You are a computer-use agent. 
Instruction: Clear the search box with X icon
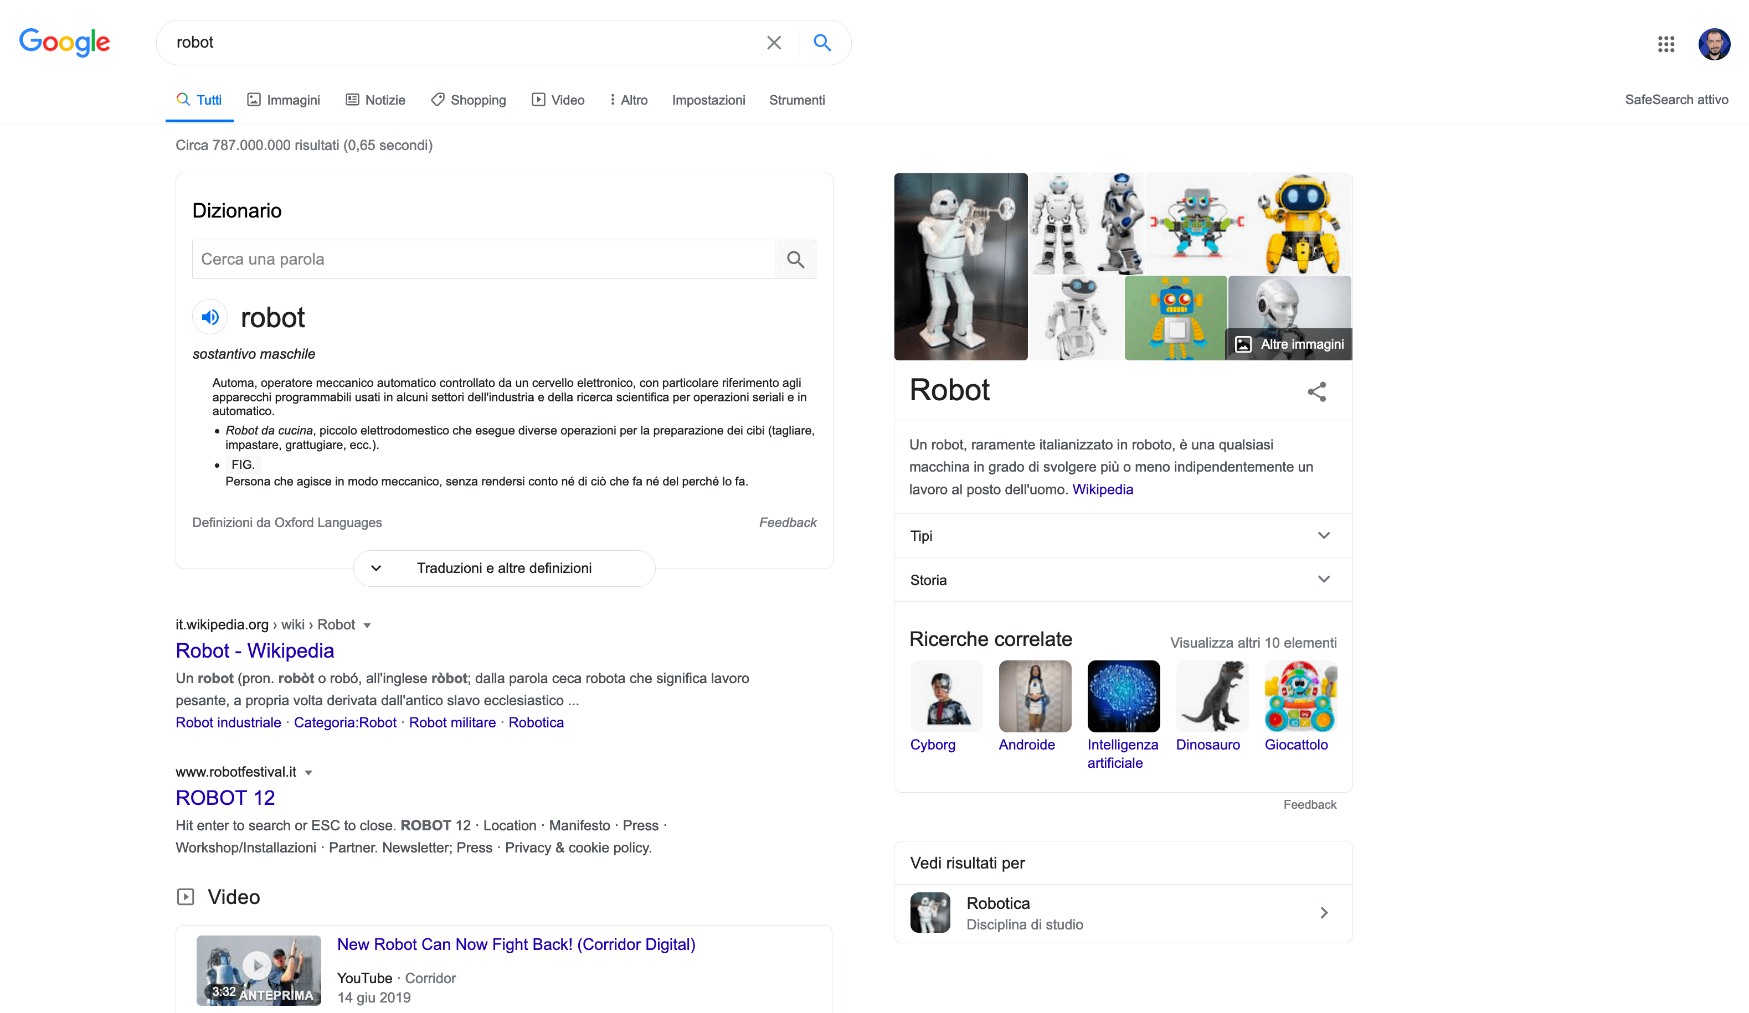pyautogui.click(x=774, y=43)
